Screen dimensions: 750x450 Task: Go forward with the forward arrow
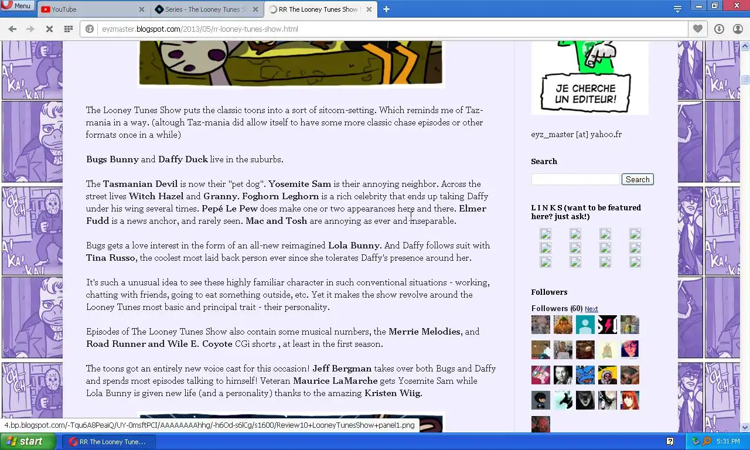point(30,29)
